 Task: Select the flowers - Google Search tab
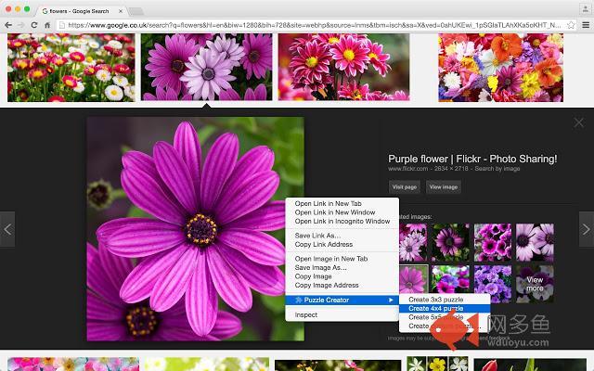82,11
